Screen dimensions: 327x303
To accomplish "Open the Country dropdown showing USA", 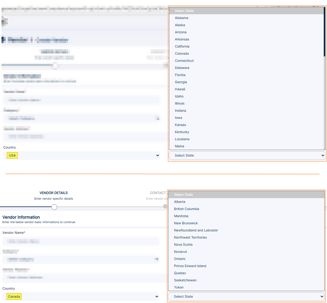I will [82, 155].
